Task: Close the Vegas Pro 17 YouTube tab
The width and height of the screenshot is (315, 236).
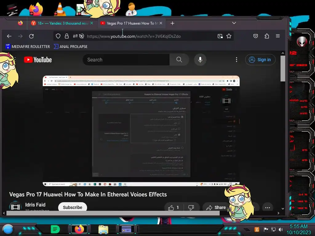Action: pyautogui.click(x=161, y=23)
